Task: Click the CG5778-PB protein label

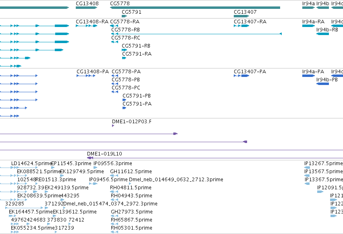Action: coord(126,80)
